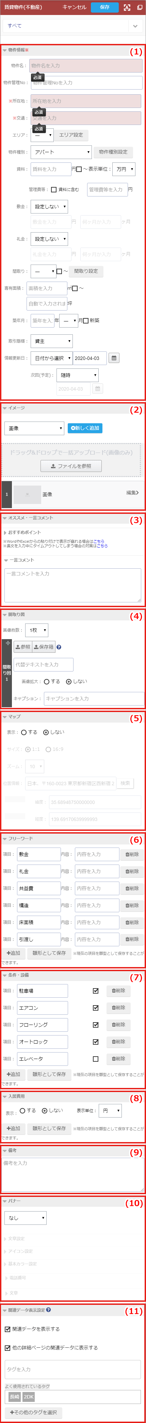
Task: Open the すべて dropdown at top
Action: [73, 26]
